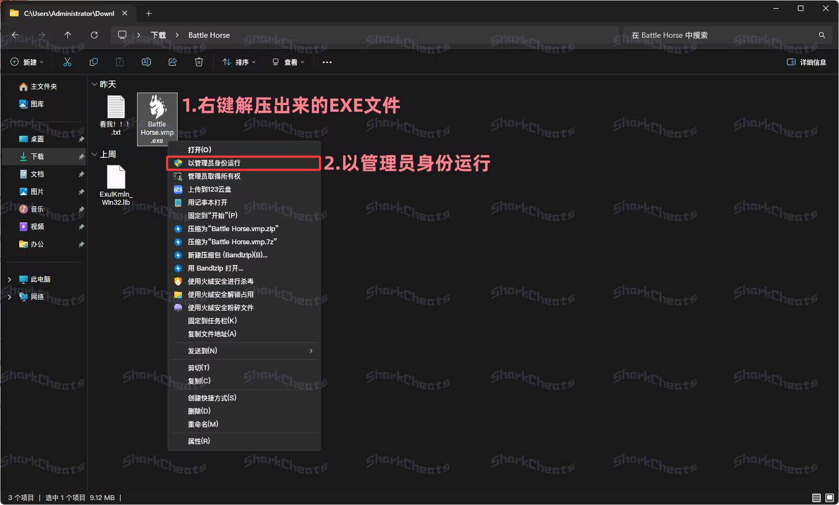Select 以管理员身份运行 in context menu
The image size is (839, 505).
pos(214,163)
